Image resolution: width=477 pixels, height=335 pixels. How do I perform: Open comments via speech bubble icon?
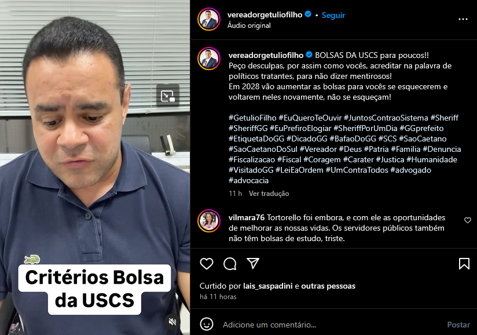coord(230,264)
